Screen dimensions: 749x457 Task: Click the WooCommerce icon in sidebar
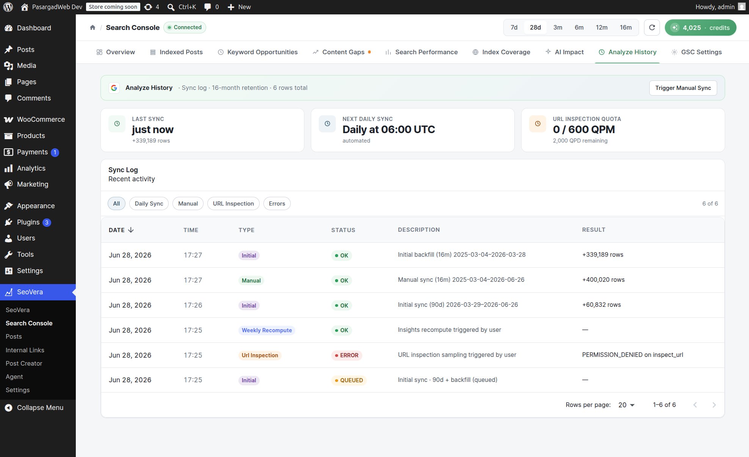pos(8,119)
